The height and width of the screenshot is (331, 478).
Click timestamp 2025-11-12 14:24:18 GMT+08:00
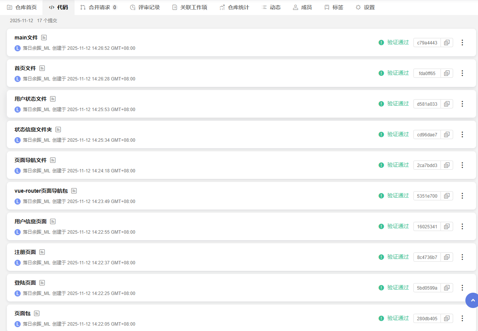(101, 171)
